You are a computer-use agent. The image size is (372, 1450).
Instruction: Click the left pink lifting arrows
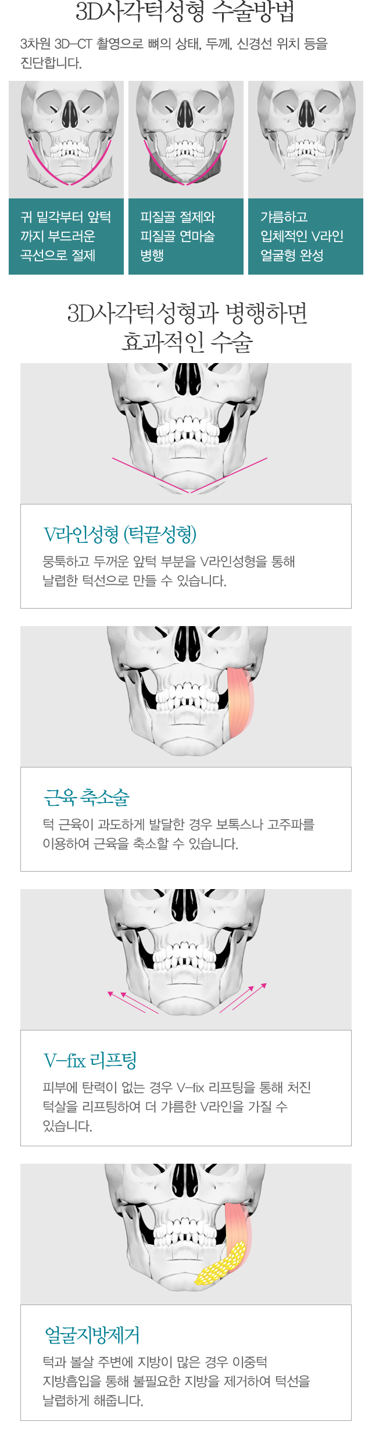(133, 1002)
